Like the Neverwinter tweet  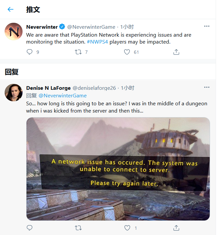127,52
